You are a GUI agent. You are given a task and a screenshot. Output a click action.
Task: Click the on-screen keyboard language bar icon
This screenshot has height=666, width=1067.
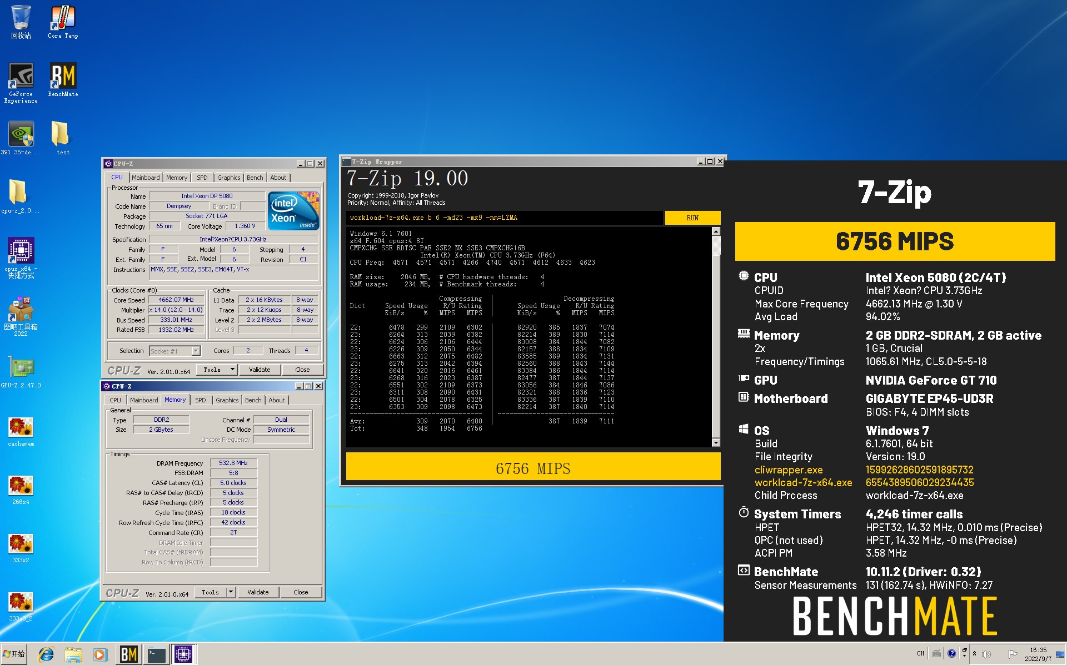pyautogui.click(x=936, y=654)
